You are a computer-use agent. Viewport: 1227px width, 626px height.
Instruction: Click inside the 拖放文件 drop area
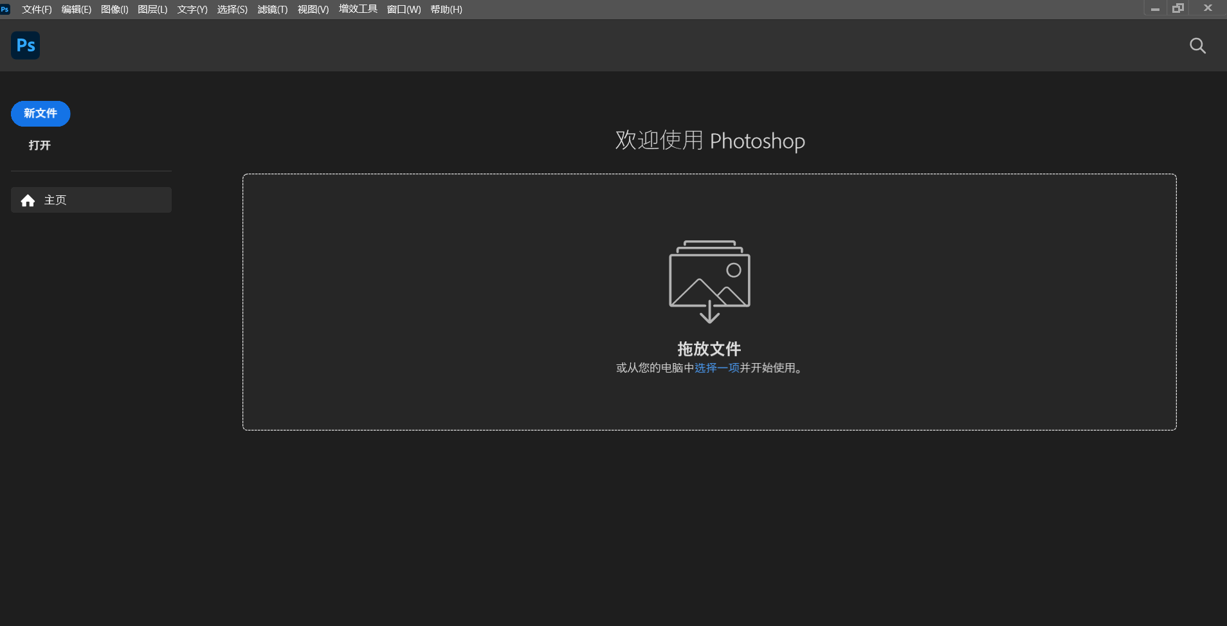point(709,302)
